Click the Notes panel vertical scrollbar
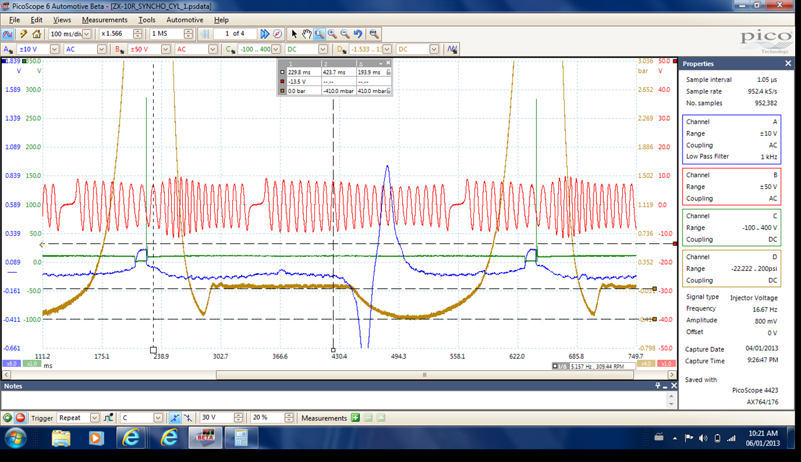 pos(671,400)
